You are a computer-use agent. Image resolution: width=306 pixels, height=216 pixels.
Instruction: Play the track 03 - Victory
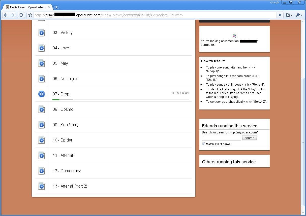(42, 32)
